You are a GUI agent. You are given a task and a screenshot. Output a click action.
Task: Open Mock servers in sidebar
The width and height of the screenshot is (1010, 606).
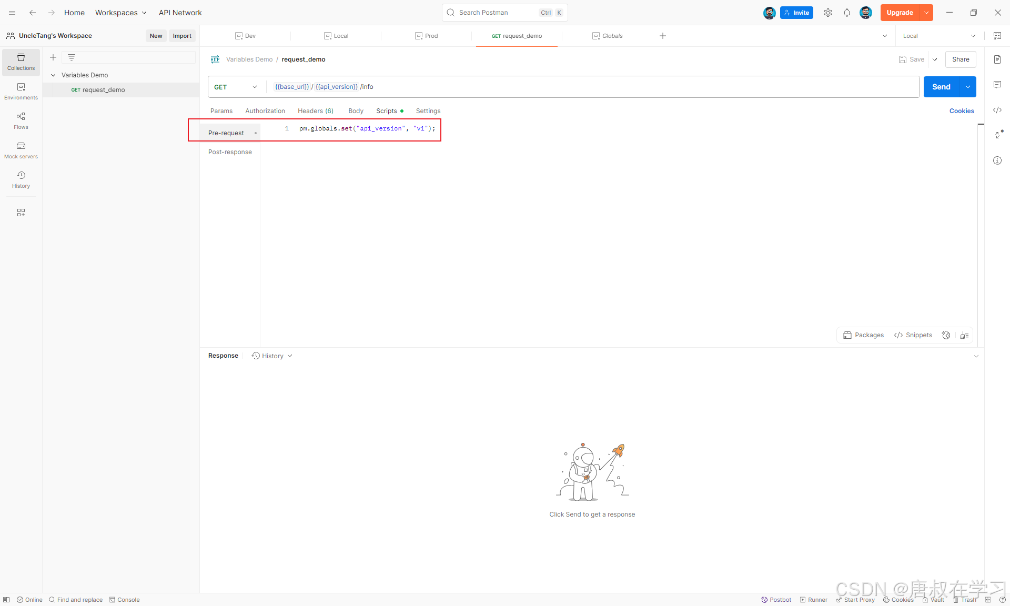click(x=21, y=150)
